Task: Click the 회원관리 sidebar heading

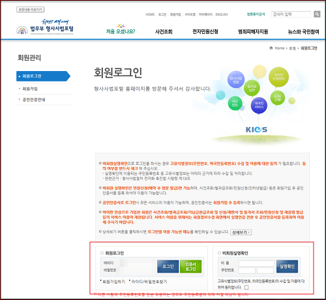Action: click(29, 58)
